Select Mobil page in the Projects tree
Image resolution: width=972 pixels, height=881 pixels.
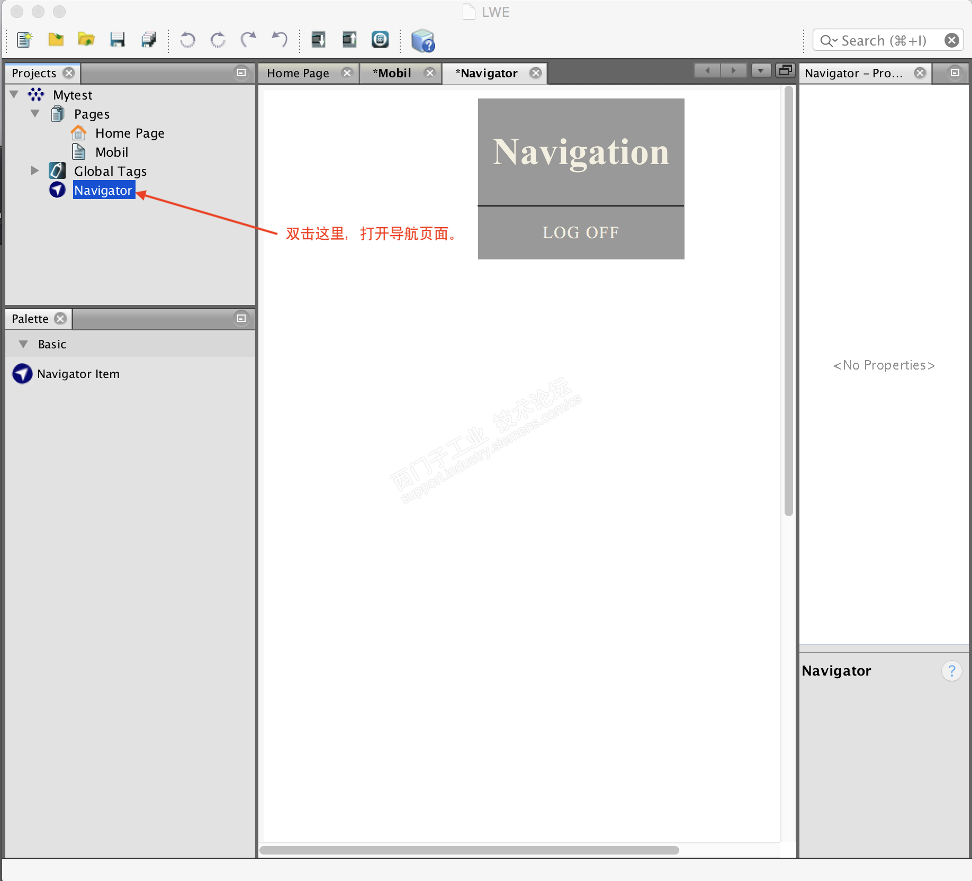pos(112,152)
